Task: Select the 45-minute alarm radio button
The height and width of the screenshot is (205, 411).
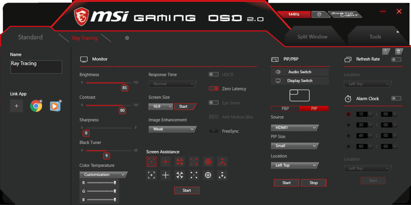Action: point(349,136)
